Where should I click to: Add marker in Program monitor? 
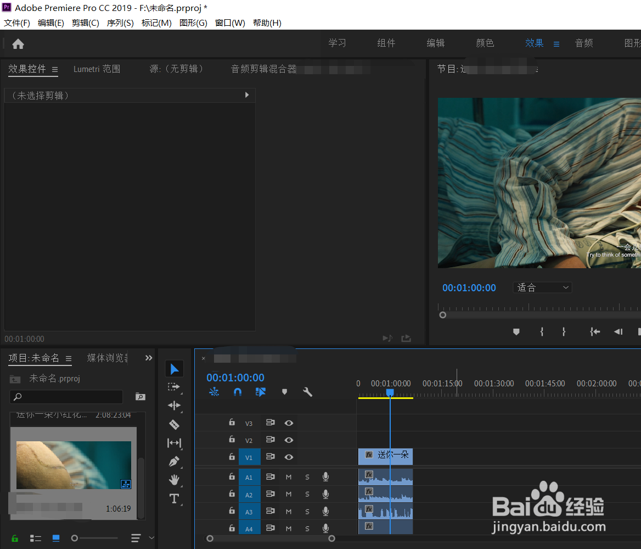pos(516,331)
